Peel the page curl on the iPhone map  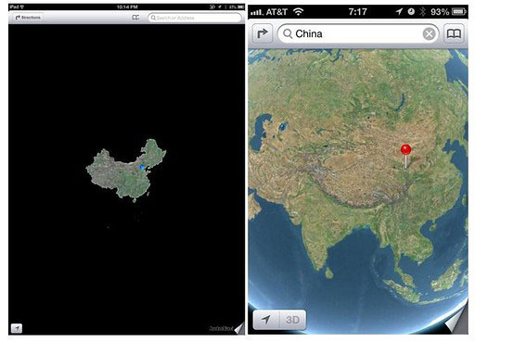click(x=456, y=321)
